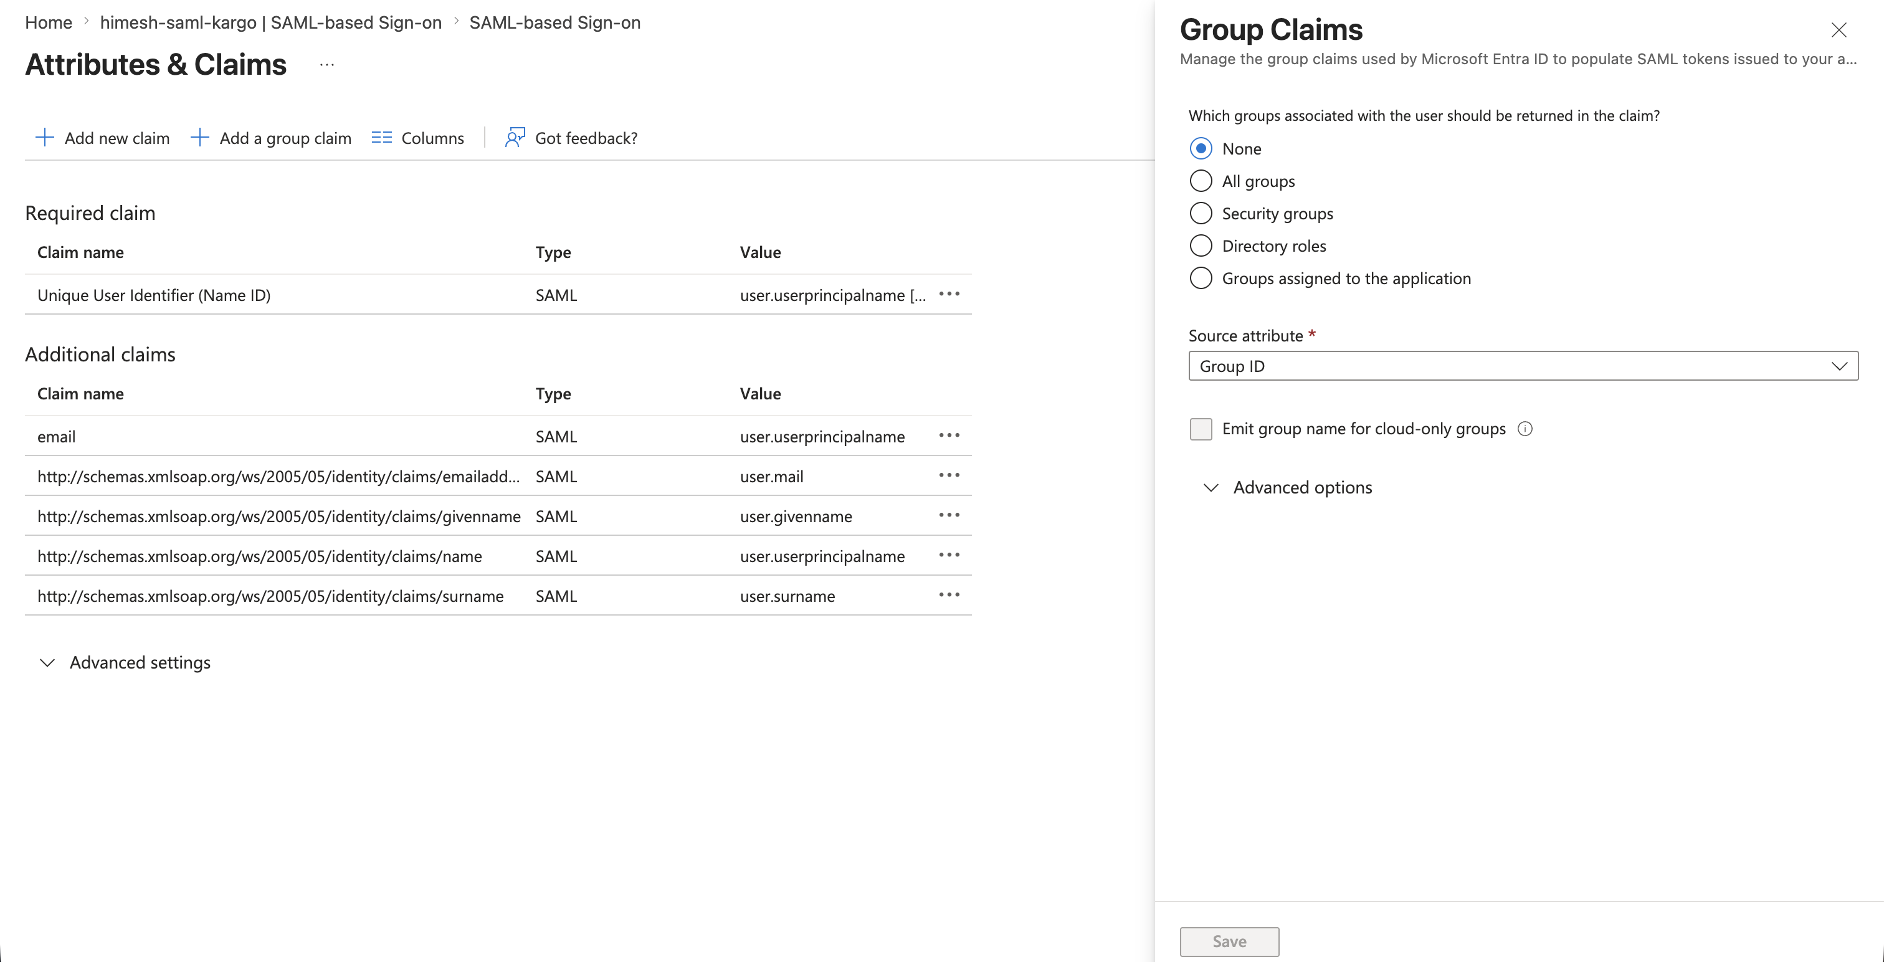Select Groups assigned to the application option
Screen dimensions: 1884x962
point(1201,278)
